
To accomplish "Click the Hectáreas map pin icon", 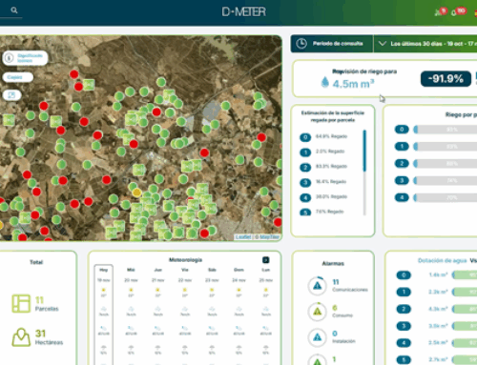I will click(21, 337).
